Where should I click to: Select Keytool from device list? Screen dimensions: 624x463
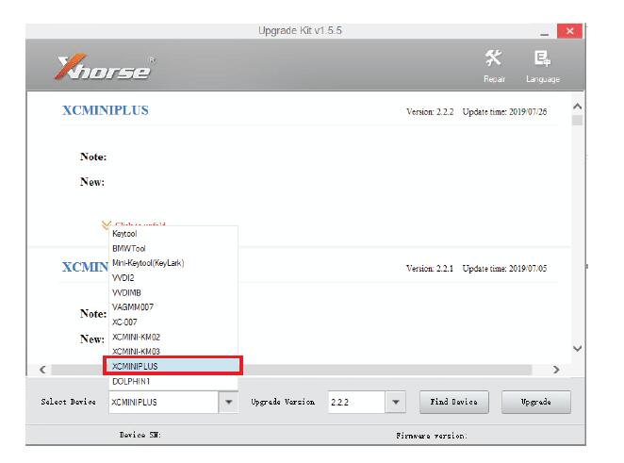click(x=173, y=234)
